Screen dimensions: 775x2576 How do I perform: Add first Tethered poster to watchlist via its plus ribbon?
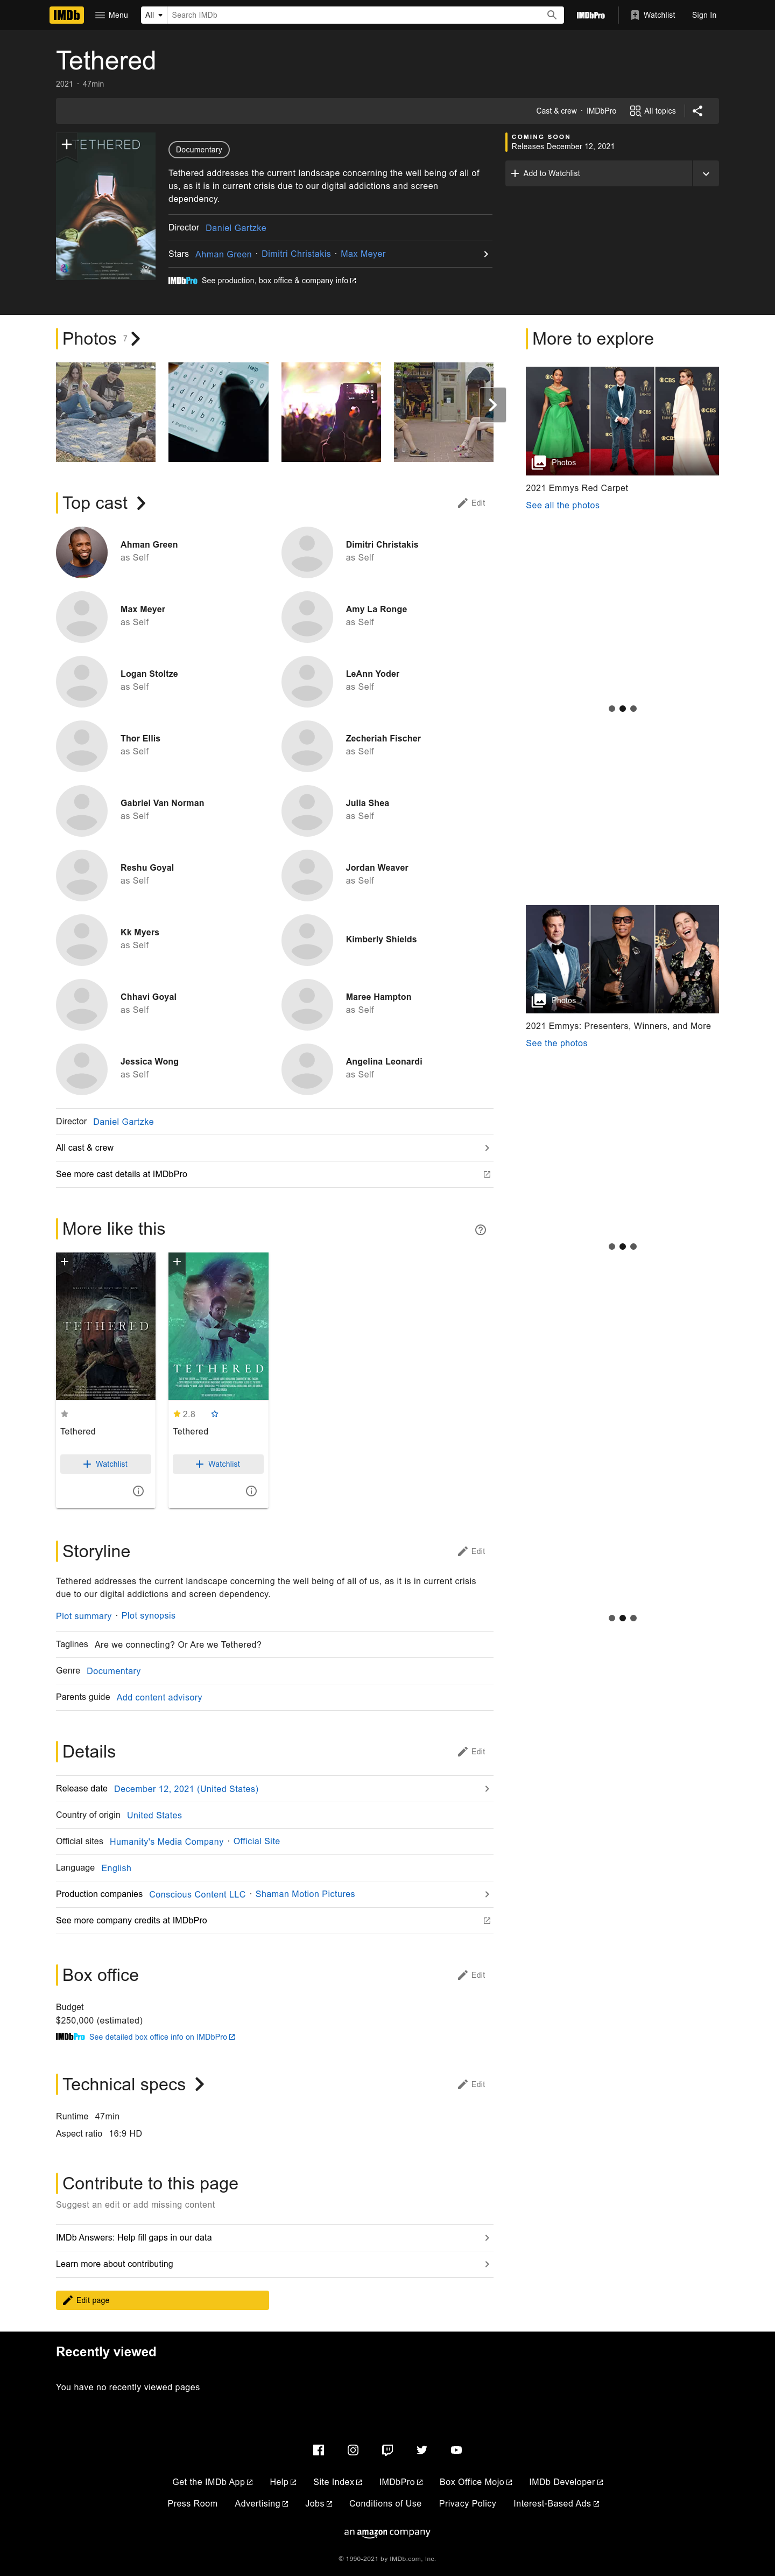(x=65, y=1262)
